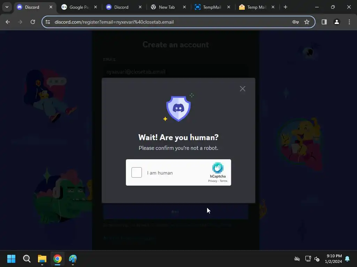Open File Explorer from taskbar
Screen dimensions: 357x267
pos(42,259)
